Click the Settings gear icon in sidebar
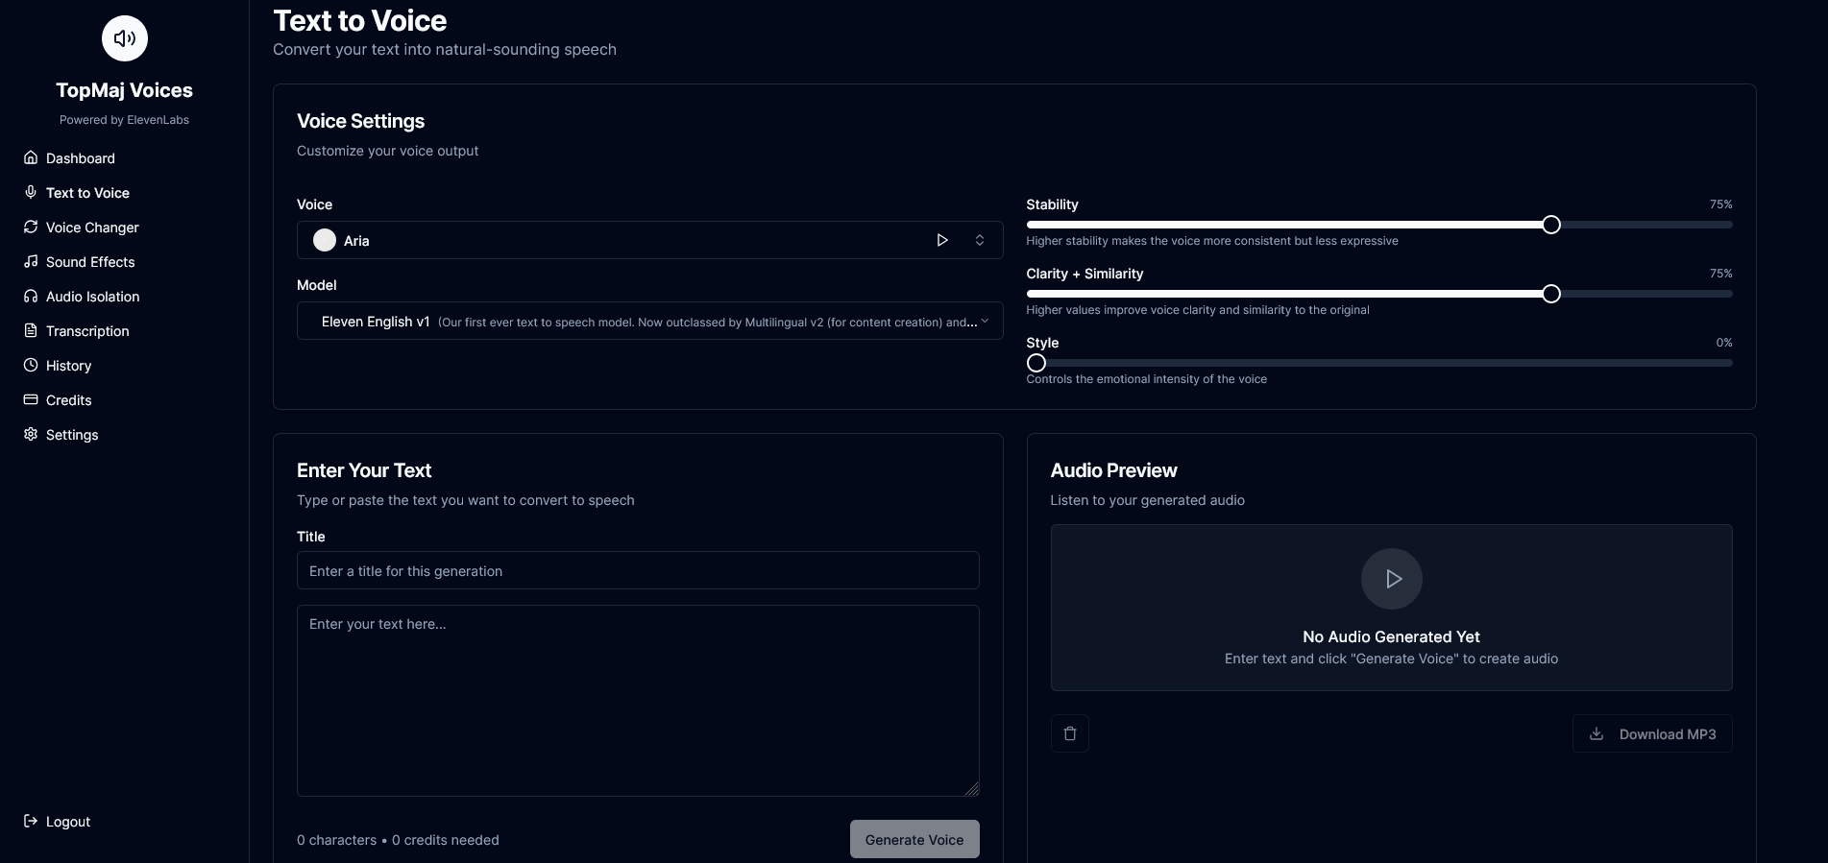 pos(31,435)
